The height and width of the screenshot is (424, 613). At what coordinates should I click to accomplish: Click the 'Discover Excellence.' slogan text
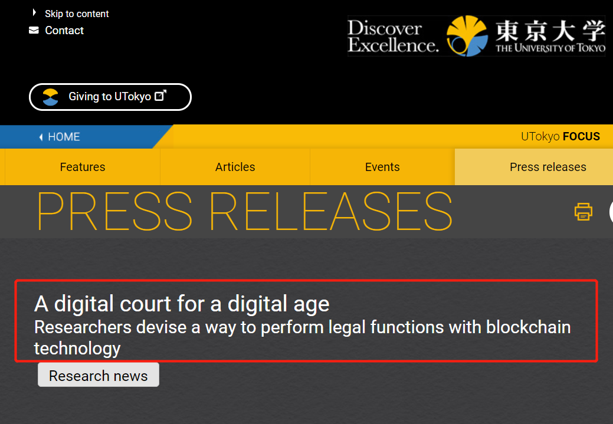pos(393,37)
